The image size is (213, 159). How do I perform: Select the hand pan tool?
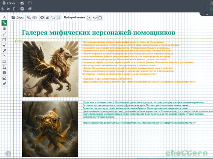(4, 29)
